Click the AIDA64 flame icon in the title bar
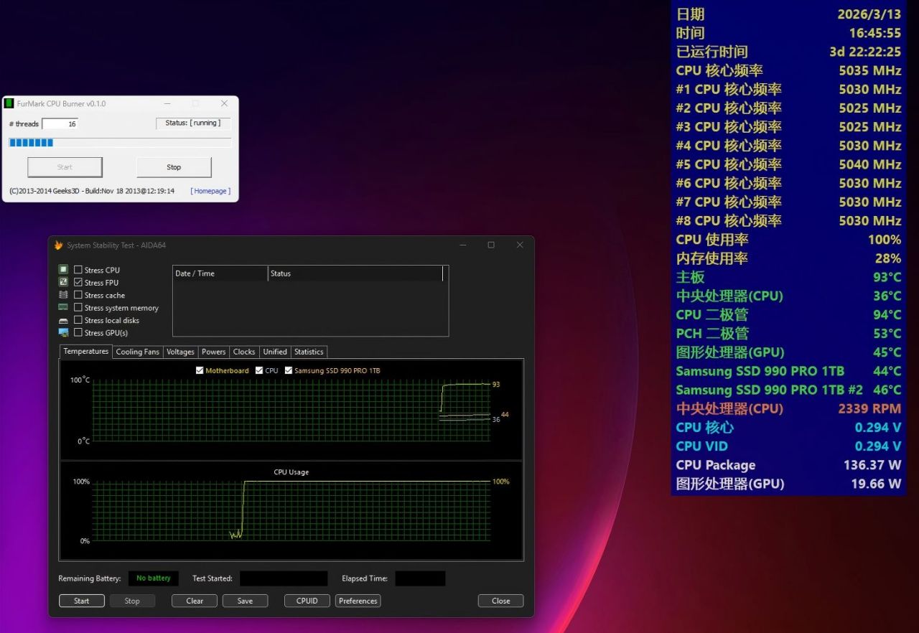Viewport: 919px width, 633px height. 59,245
